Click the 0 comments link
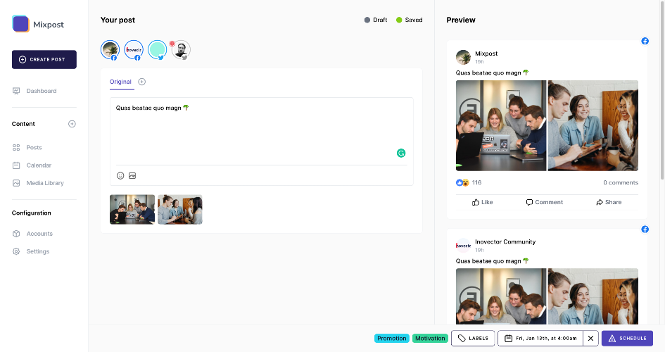The image size is (665, 352). point(621,183)
